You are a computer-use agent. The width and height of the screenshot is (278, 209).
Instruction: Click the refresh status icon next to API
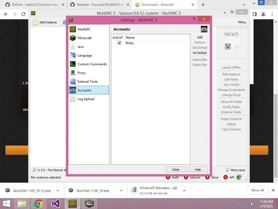point(239,177)
